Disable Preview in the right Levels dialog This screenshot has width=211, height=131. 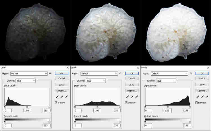(197, 102)
